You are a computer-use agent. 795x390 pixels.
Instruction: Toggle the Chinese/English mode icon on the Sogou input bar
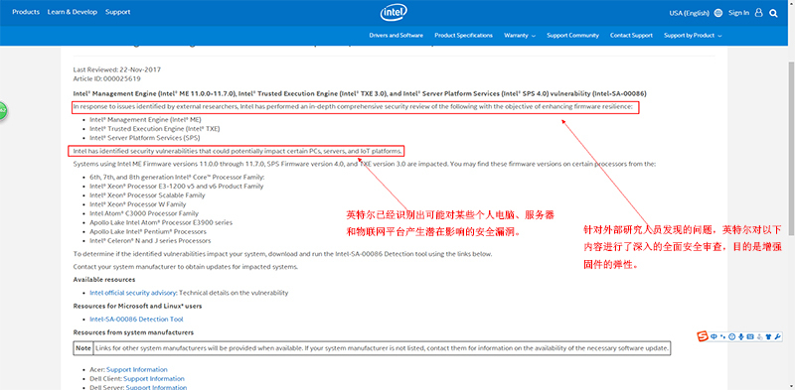pos(714,336)
